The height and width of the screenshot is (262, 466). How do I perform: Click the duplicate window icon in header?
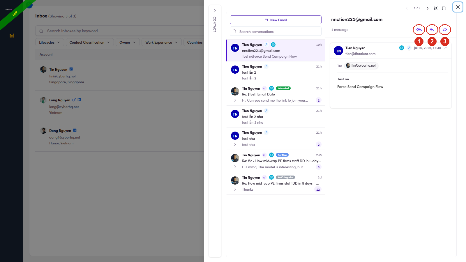point(444,8)
